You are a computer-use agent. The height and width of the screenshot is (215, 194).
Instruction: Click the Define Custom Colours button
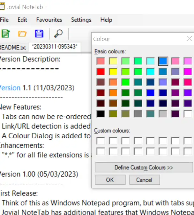click(144, 167)
